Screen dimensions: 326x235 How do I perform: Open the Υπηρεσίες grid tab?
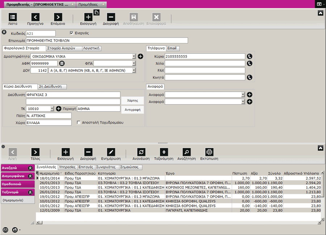pos(67,167)
